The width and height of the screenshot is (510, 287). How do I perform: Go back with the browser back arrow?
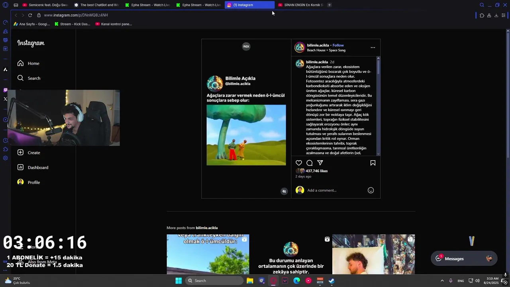[x=16, y=15]
